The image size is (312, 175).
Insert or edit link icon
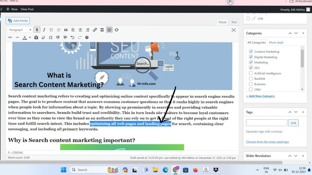click(x=95, y=30)
